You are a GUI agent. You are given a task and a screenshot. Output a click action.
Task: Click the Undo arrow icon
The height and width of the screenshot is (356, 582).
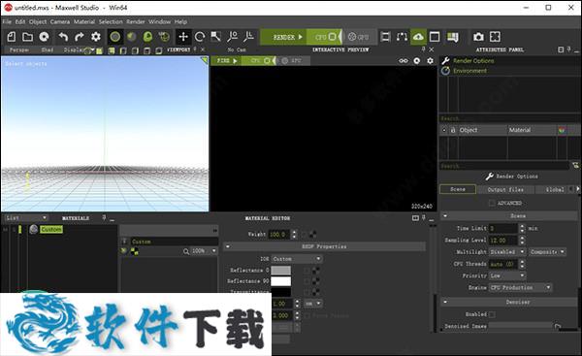[x=63, y=37]
